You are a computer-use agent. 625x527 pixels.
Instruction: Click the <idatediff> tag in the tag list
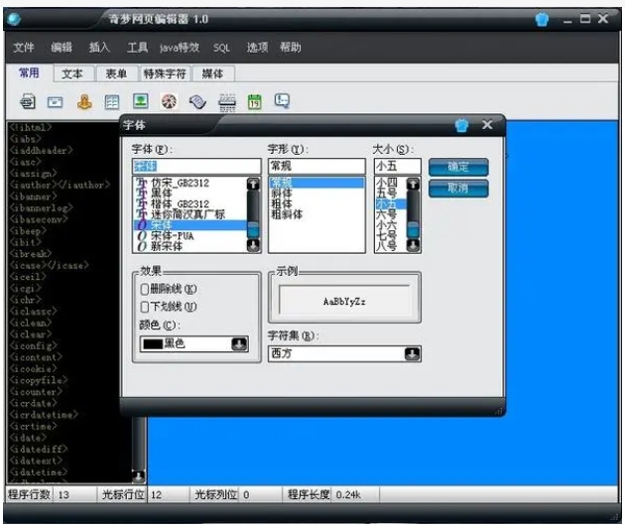click(39, 450)
